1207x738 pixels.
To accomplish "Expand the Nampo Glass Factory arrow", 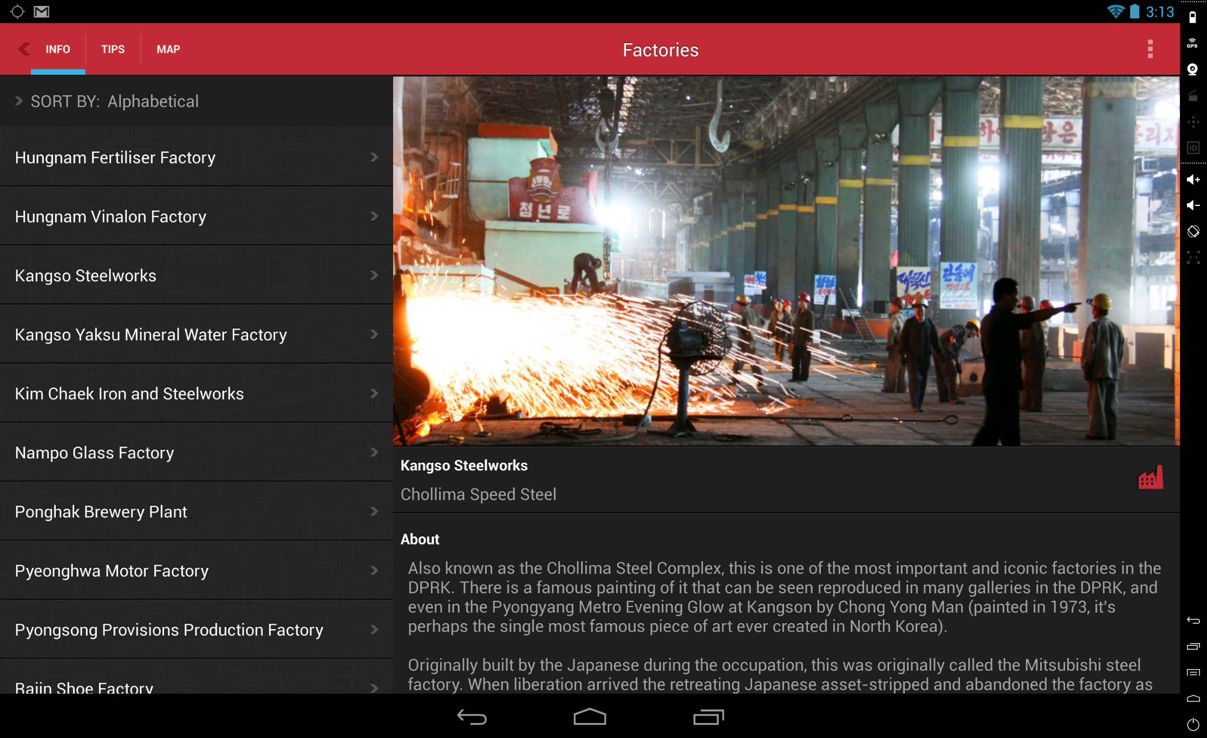I will point(374,452).
